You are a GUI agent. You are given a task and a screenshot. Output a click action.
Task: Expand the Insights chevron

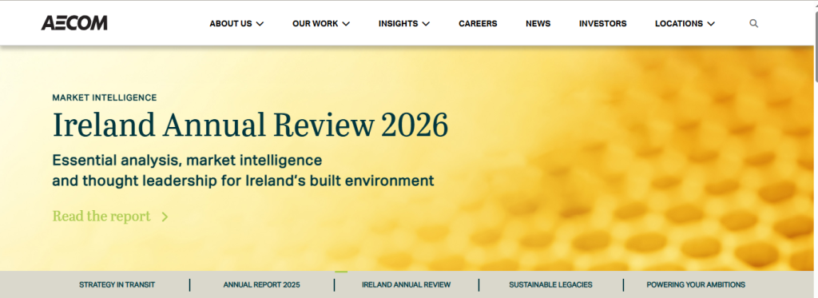(x=426, y=23)
